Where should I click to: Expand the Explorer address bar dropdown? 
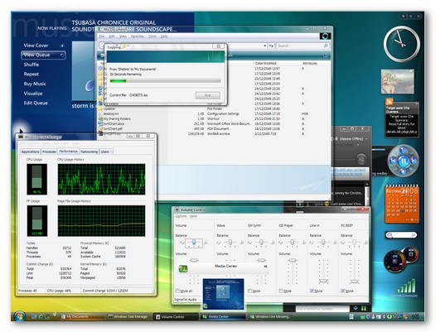click(264, 46)
